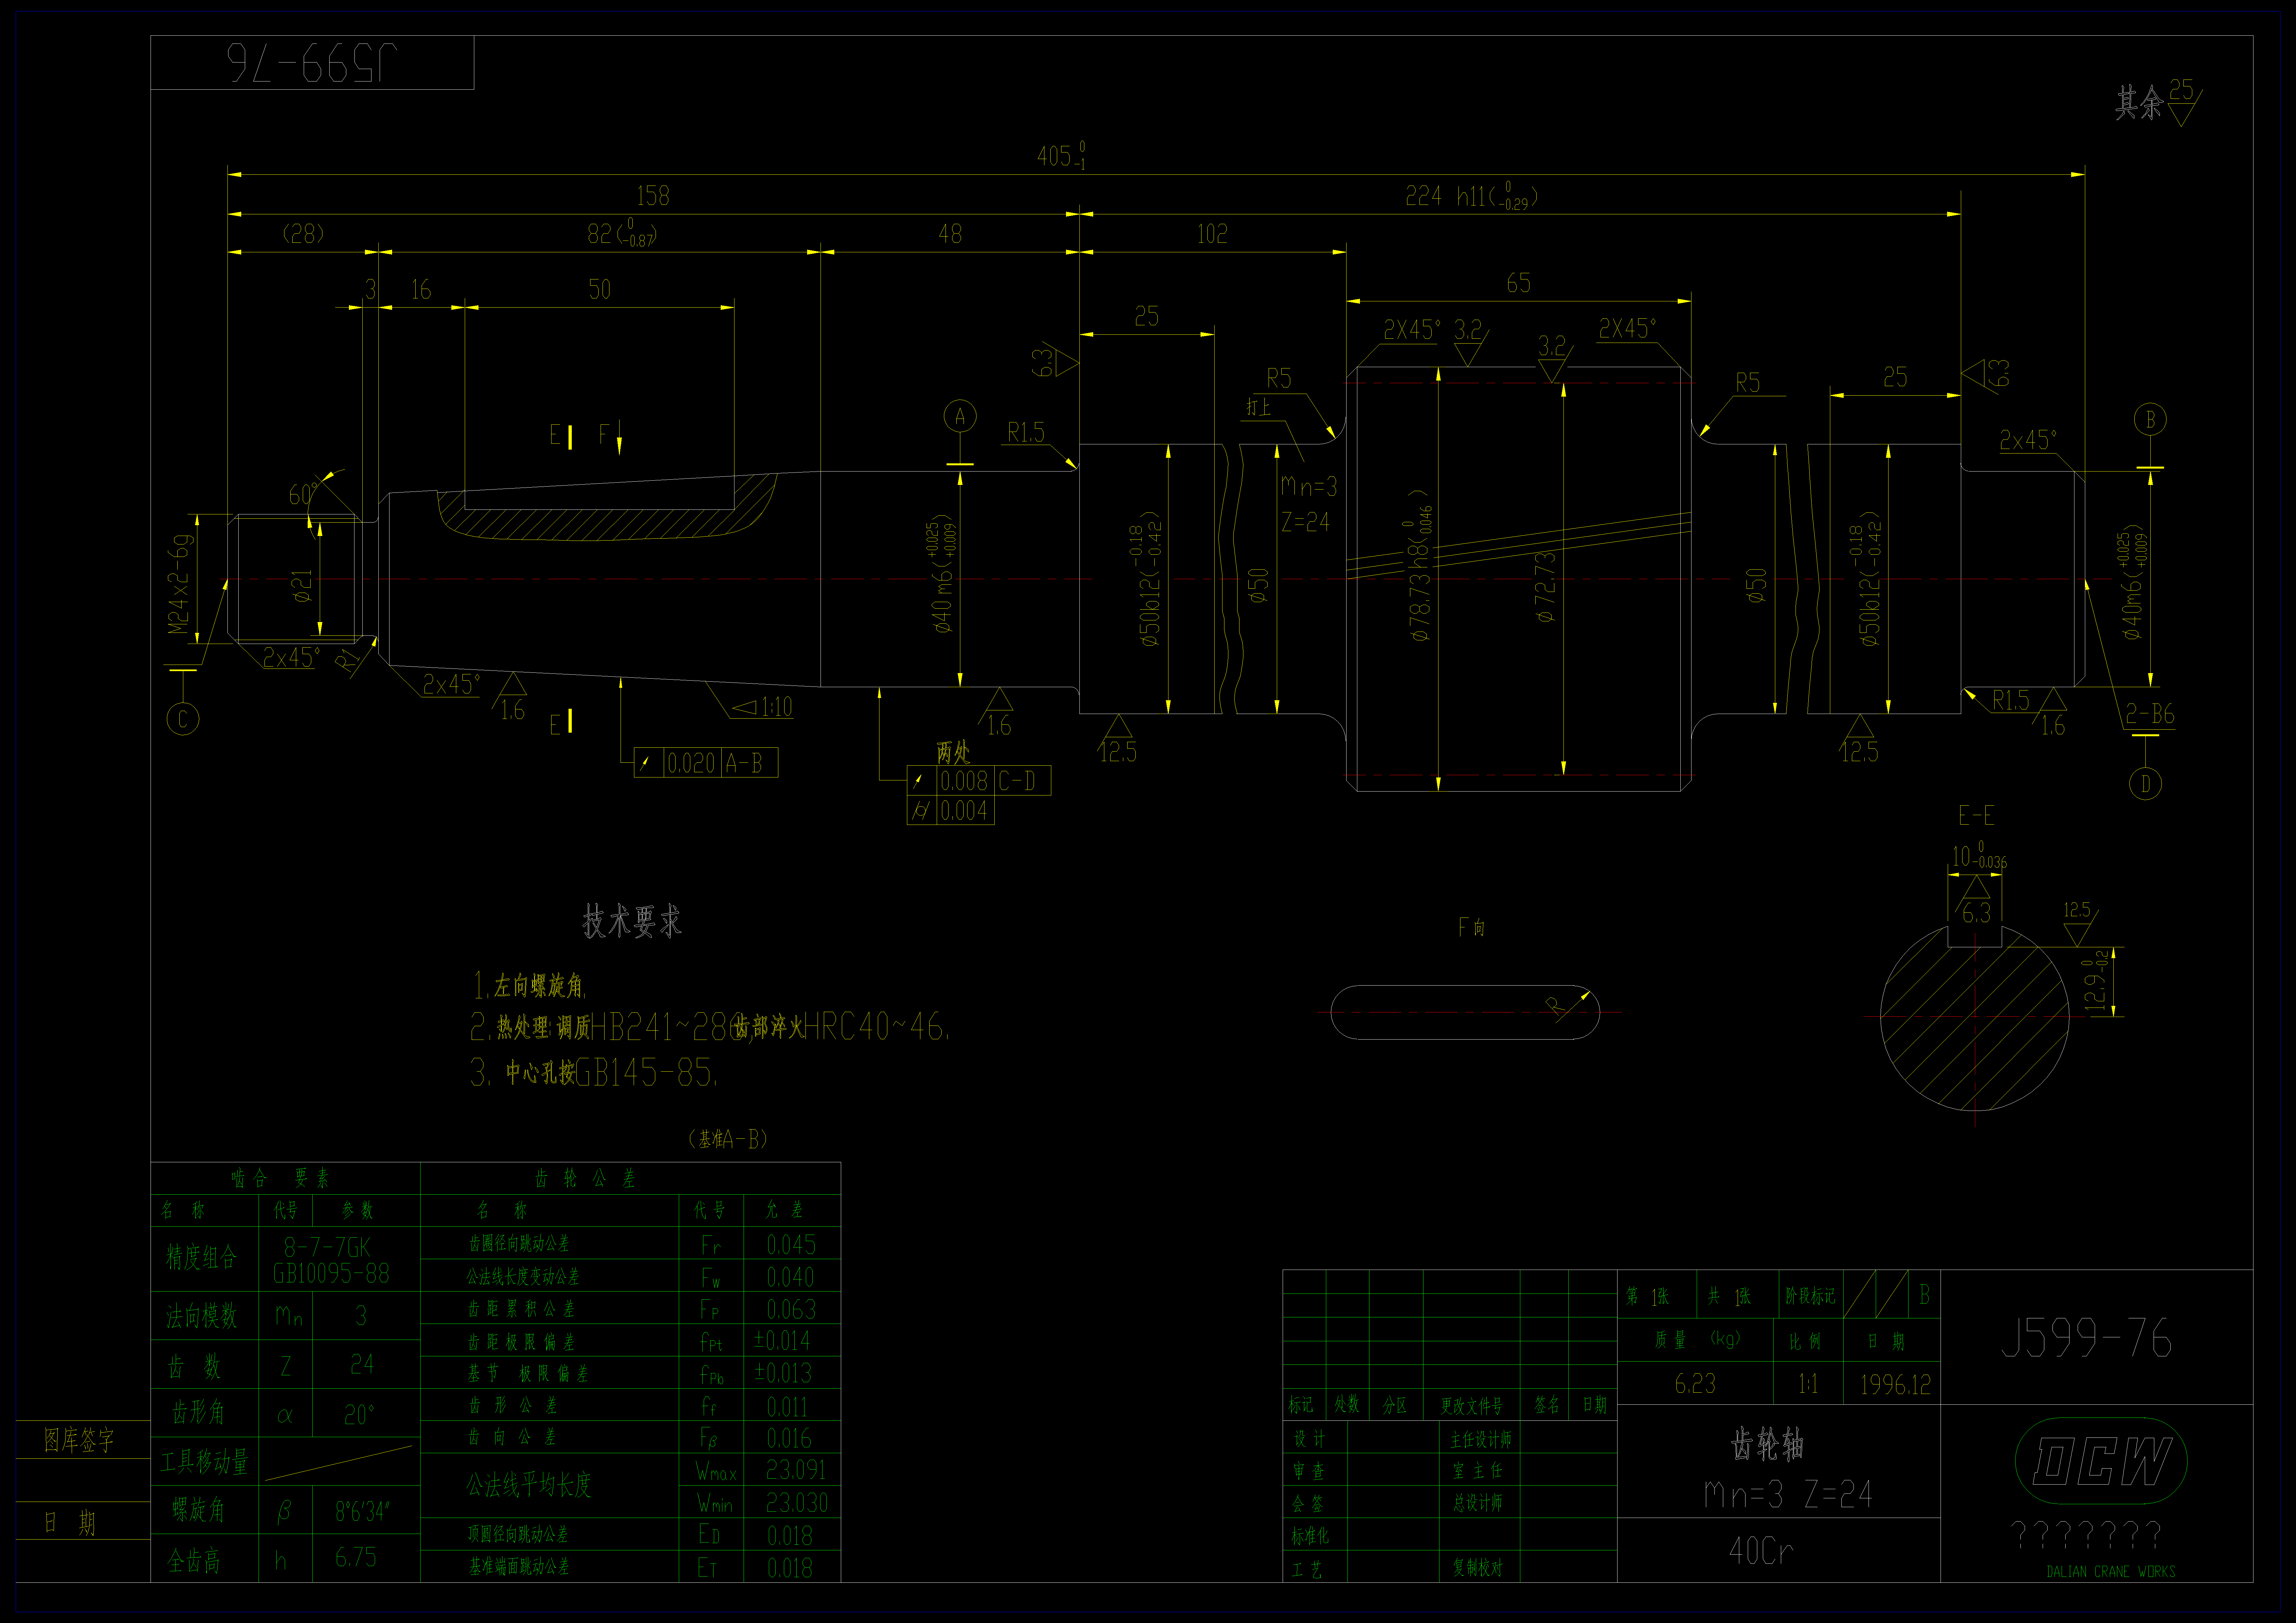Select the ø72.73 diameter dimension
This screenshot has height=1623, width=2296.
(1546, 587)
